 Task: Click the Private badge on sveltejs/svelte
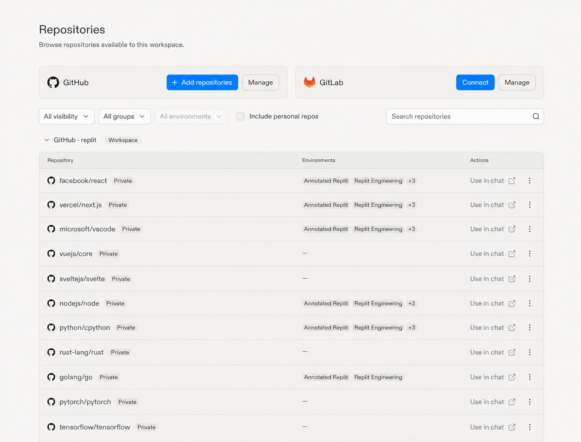[121, 279]
